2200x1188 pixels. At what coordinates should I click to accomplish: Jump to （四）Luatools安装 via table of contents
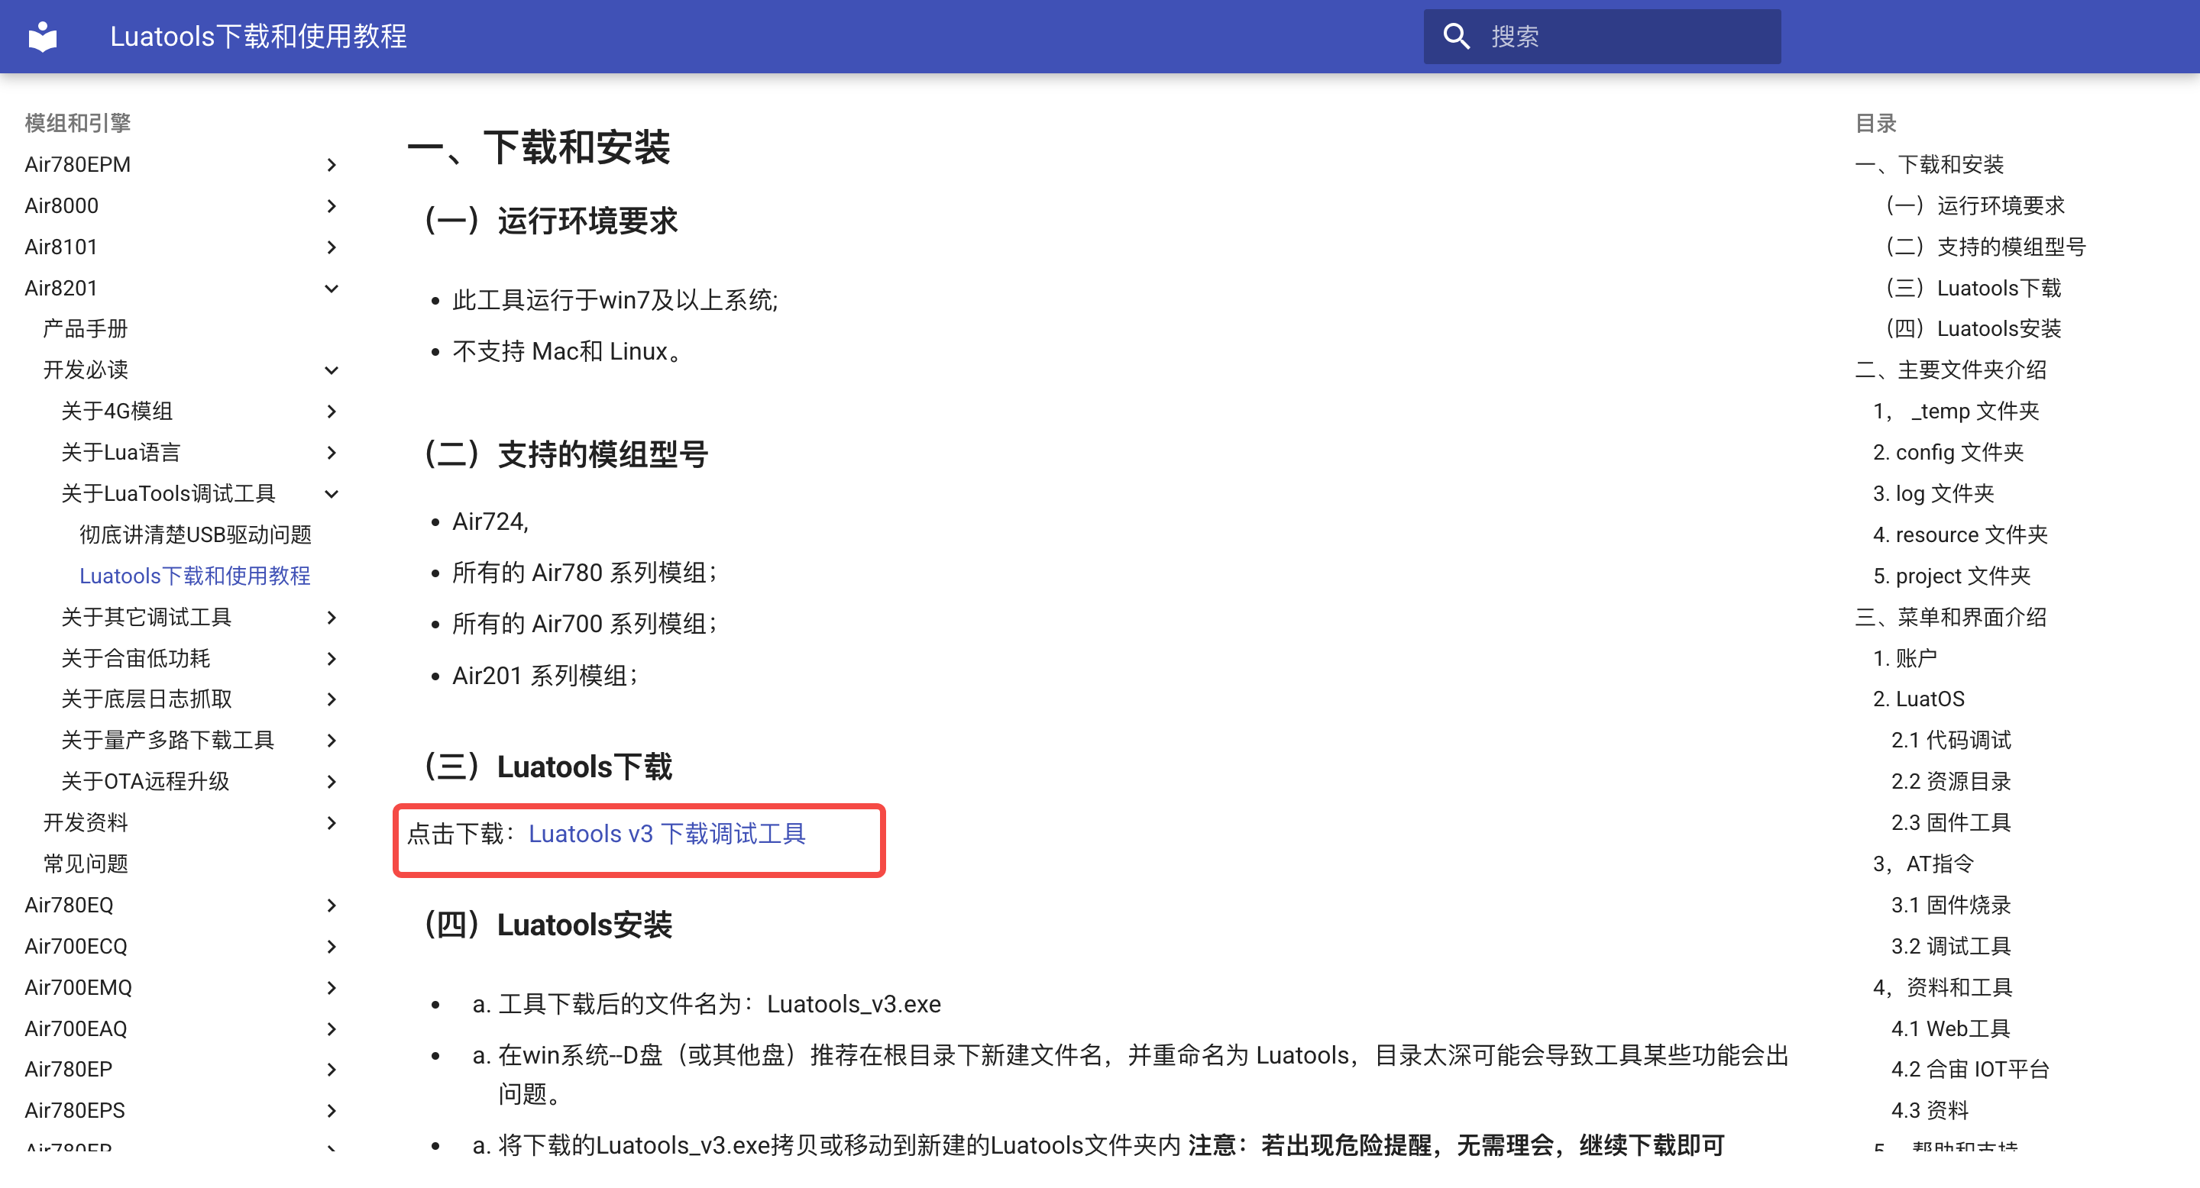(x=1973, y=328)
